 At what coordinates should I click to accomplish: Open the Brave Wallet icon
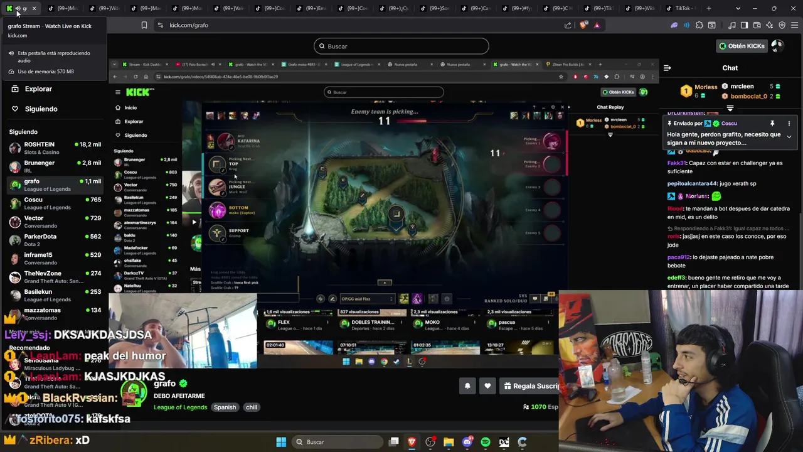pyautogui.click(x=757, y=25)
